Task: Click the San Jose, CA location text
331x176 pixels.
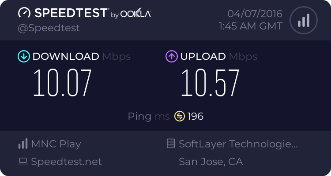Action: point(211,161)
